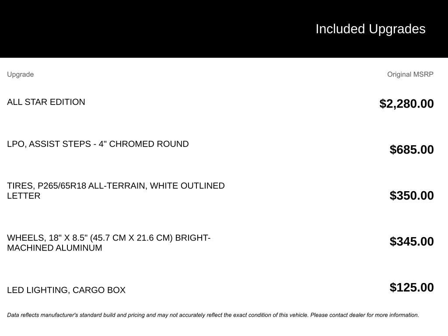
Task: Select the Tires P265/65R18 All-Terrain row
Action: coord(220,192)
